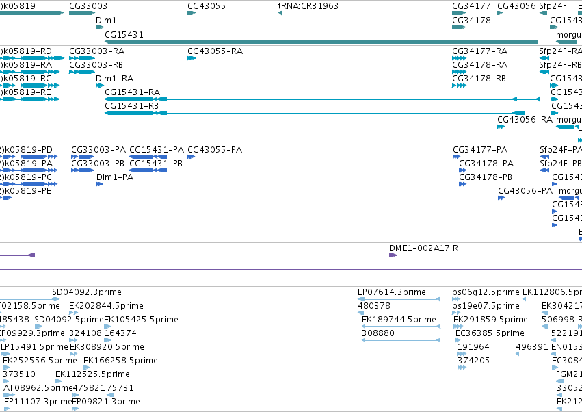
Task: Select the CG33003-PB protein glyph
Action: [x=82, y=170]
